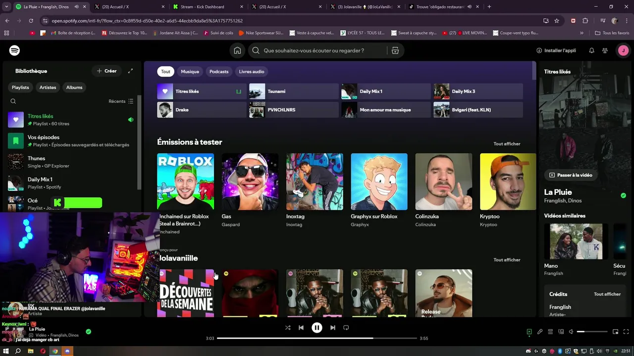
Task: Toggle the saved checkmark in Now Playing panel
Action: 623,195
